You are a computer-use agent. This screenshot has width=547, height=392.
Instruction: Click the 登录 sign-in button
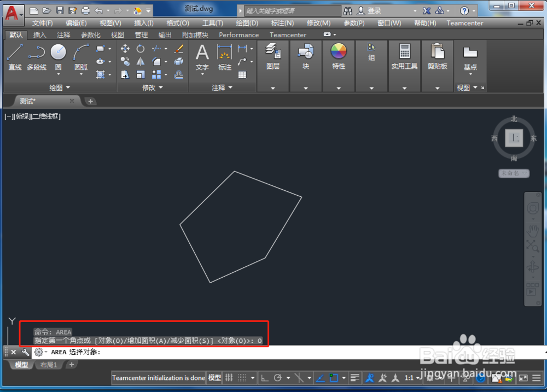click(370, 11)
